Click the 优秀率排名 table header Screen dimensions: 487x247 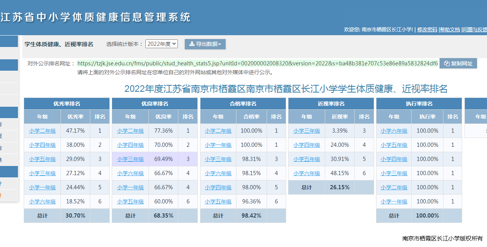67,104
